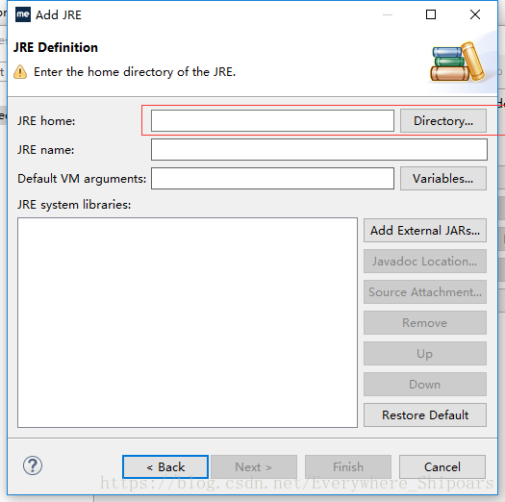This screenshot has height=502, width=505.
Task: Maximize the Add JRE window
Action: pyautogui.click(x=431, y=14)
